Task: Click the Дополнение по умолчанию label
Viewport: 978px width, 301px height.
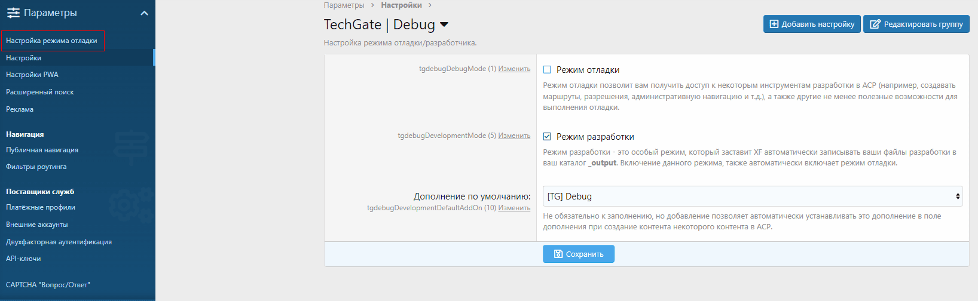Action: click(472, 196)
